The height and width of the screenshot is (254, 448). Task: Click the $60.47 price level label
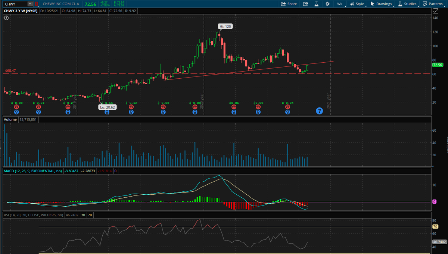[x=10, y=70]
